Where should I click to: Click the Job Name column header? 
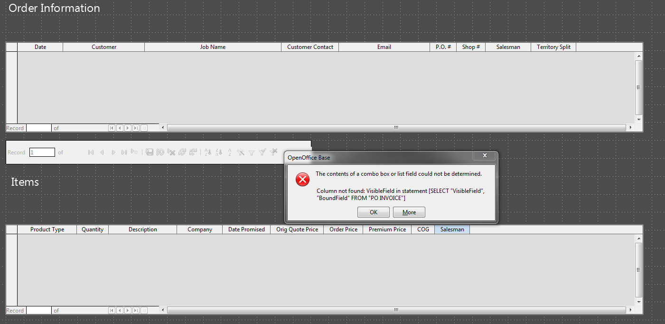click(213, 47)
